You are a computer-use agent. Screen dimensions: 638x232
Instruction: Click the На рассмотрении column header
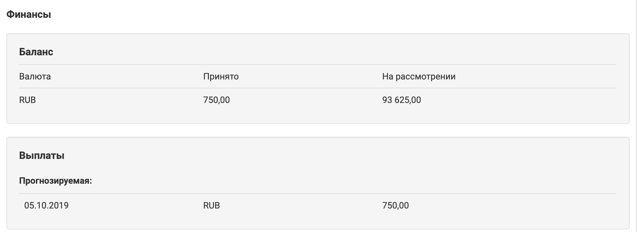tap(419, 76)
